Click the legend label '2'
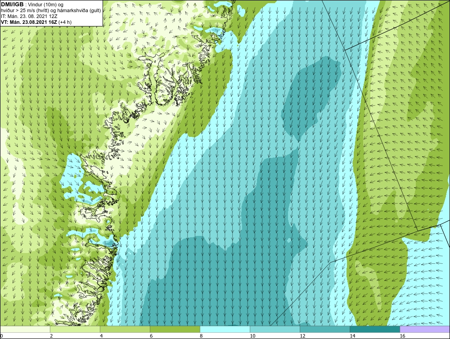This screenshot has height=339, width=450. [x=52, y=336]
